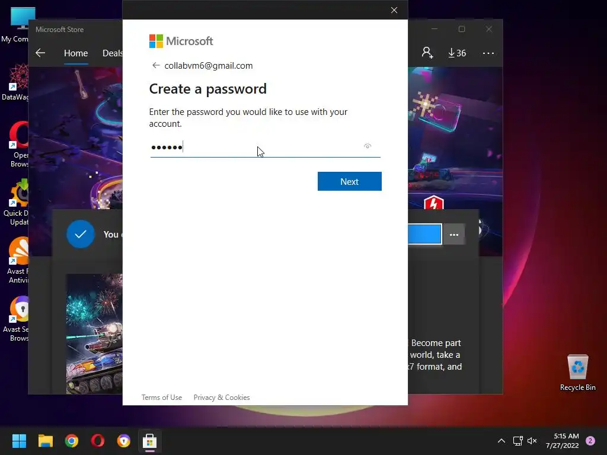Expand the hidden system tray icons chevron
Image resolution: width=607 pixels, height=455 pixels.
(501, 441)
